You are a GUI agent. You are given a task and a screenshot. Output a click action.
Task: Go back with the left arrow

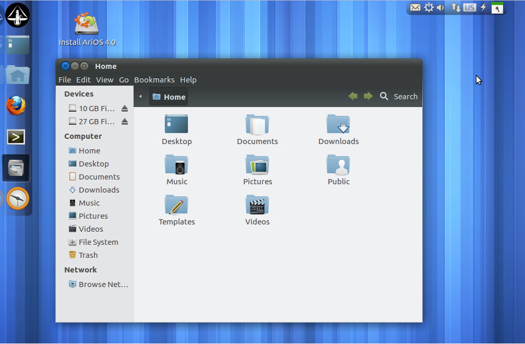353,97
